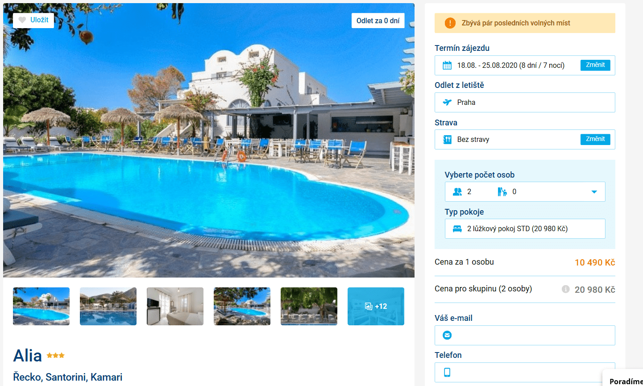643x386 pixels.
Task: Click the calendar icon in Termín zájezdu
Action: pyautogui.click(x=447, y=66)
